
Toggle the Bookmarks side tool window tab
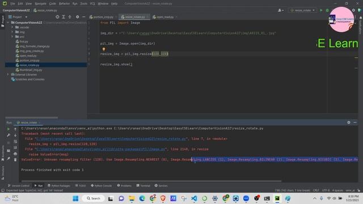point(2,153)
